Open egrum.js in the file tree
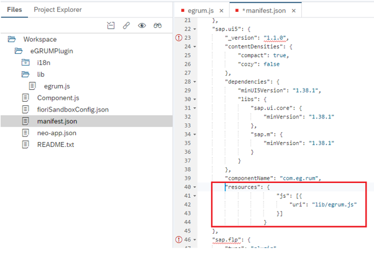 pyautogui.click(x=57, y=86)
